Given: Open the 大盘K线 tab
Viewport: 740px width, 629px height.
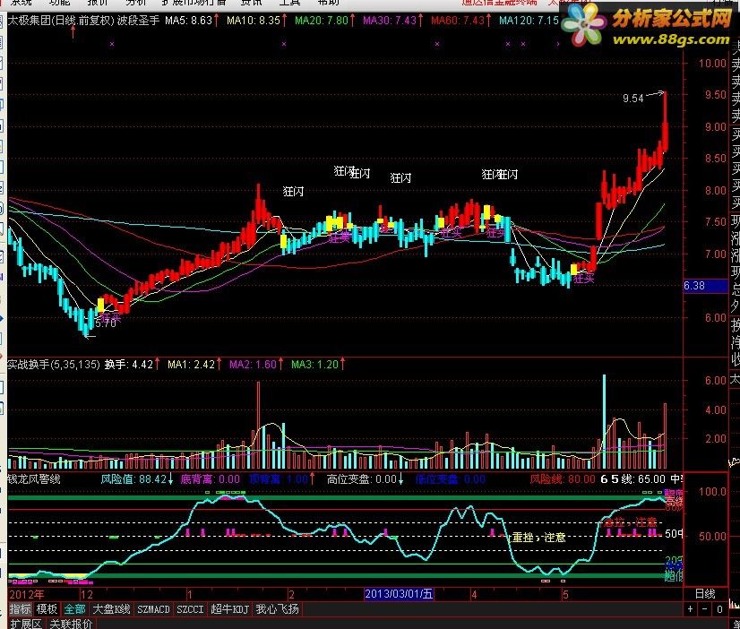Looking at the screenshot, I should (111, 609).
